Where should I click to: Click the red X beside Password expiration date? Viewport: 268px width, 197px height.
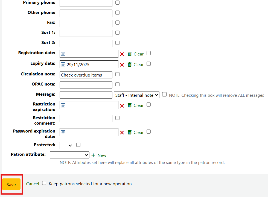122,133
